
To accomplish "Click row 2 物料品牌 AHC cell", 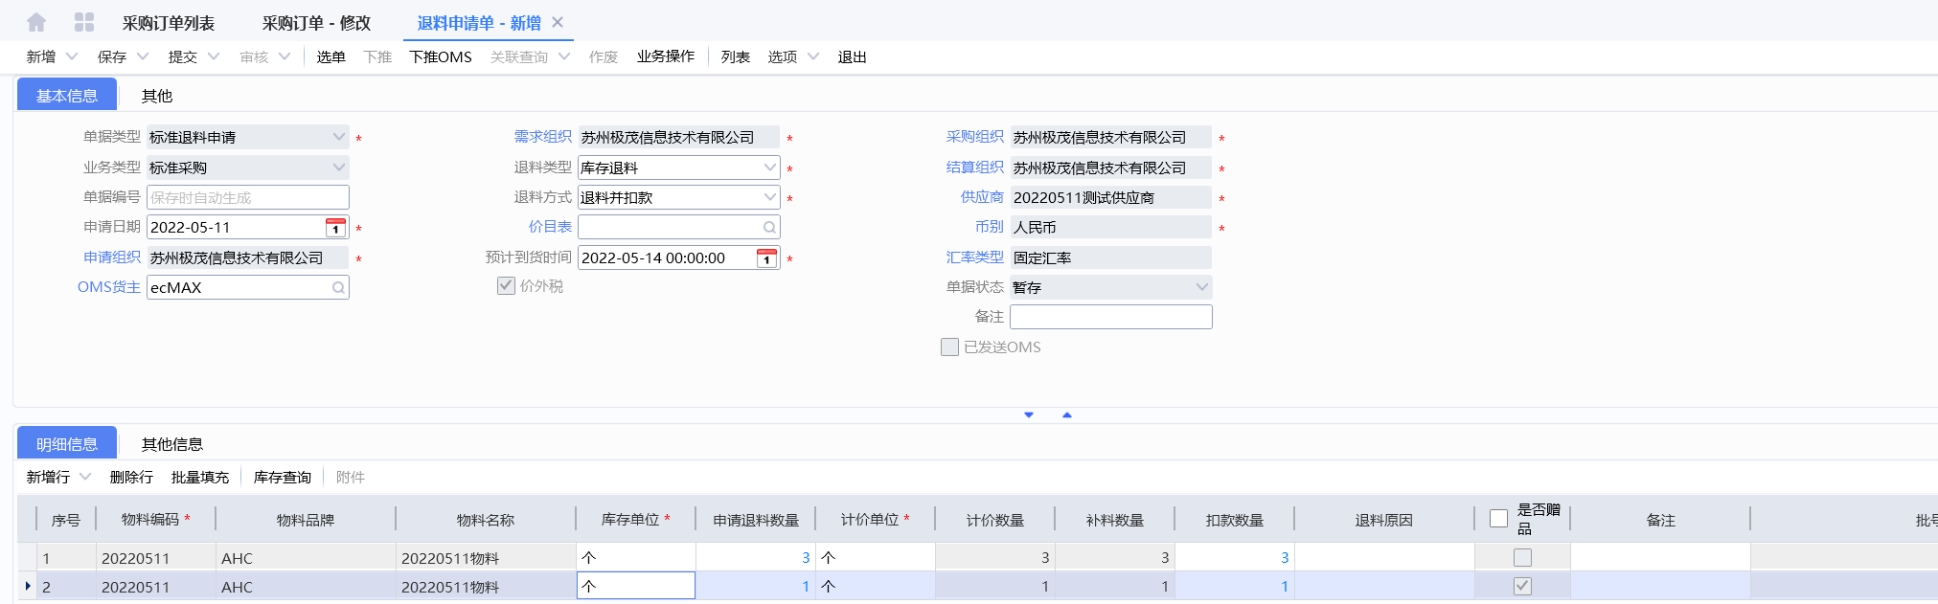I will (306, 586).
